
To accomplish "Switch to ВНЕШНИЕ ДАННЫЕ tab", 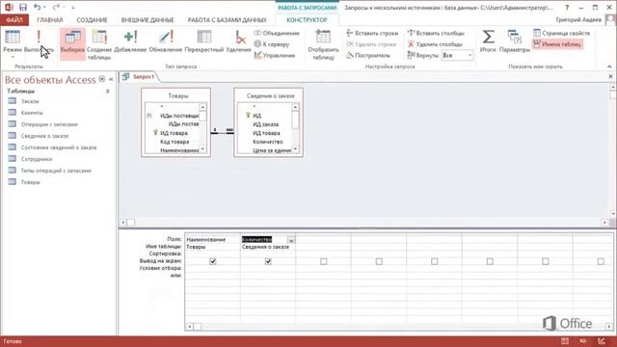I will tap(148, 19).
